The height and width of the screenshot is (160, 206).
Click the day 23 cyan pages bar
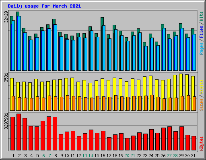(x=146, y=58)
